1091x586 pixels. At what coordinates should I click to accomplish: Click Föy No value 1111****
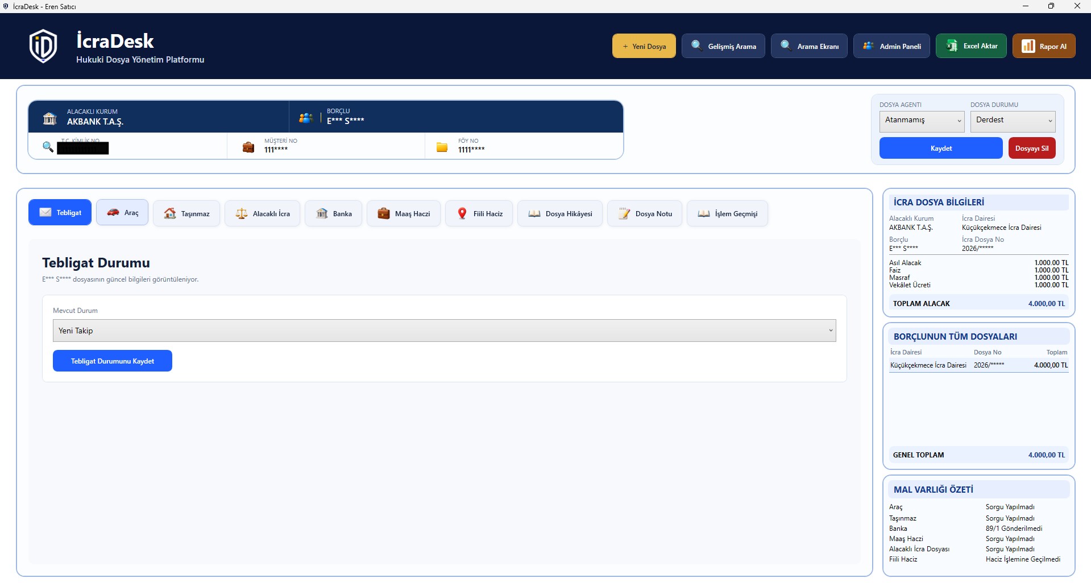471,150
